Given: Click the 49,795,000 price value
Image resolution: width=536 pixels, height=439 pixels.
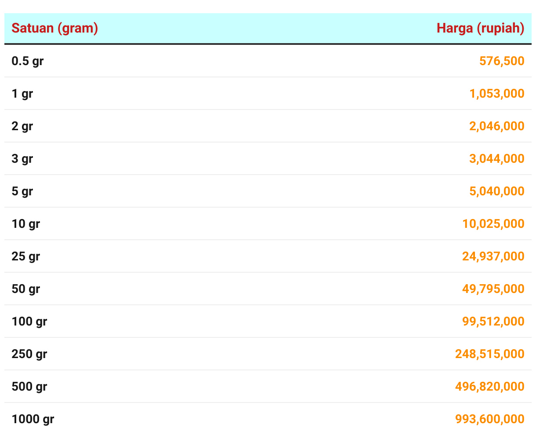Looking at the screenshot, I should point(493,289).
